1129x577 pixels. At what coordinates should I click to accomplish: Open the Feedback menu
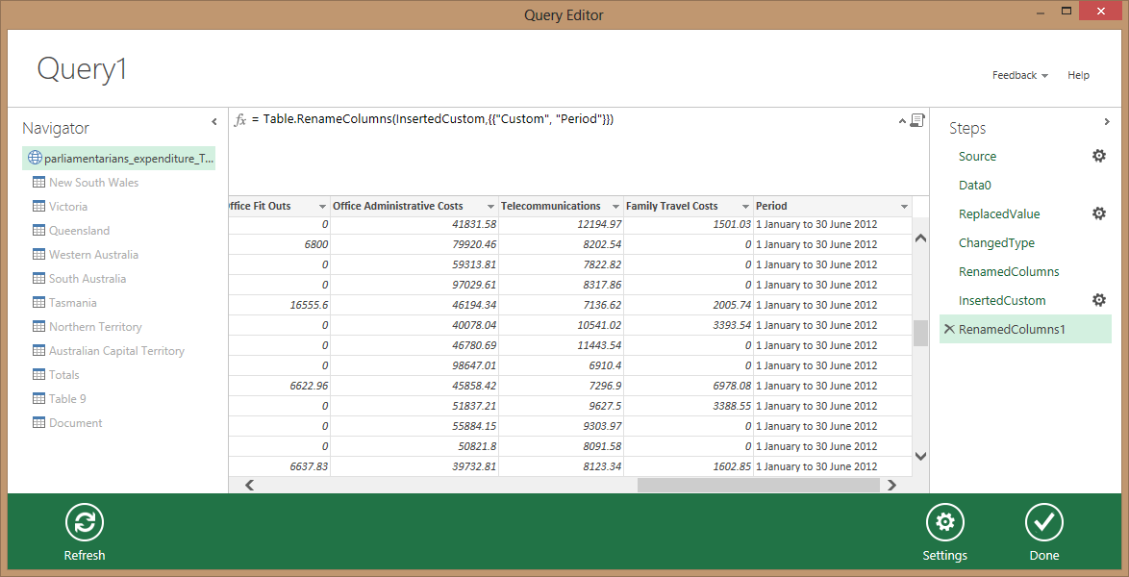(1019, 75)
